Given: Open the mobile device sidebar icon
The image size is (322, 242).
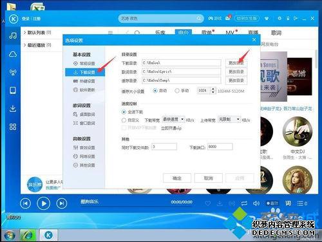Looking at the screenshot, I should click(13, 90).
